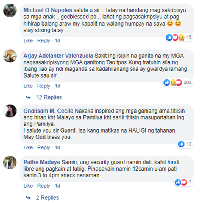The width and height of the screenshot is (206, 203).
Task: Open Paths Madaya profile name link
Action: (x=42, y=162)
